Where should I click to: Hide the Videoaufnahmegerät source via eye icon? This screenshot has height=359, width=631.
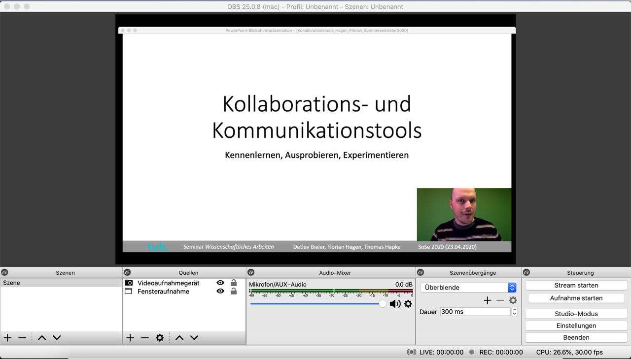(220, 283)
